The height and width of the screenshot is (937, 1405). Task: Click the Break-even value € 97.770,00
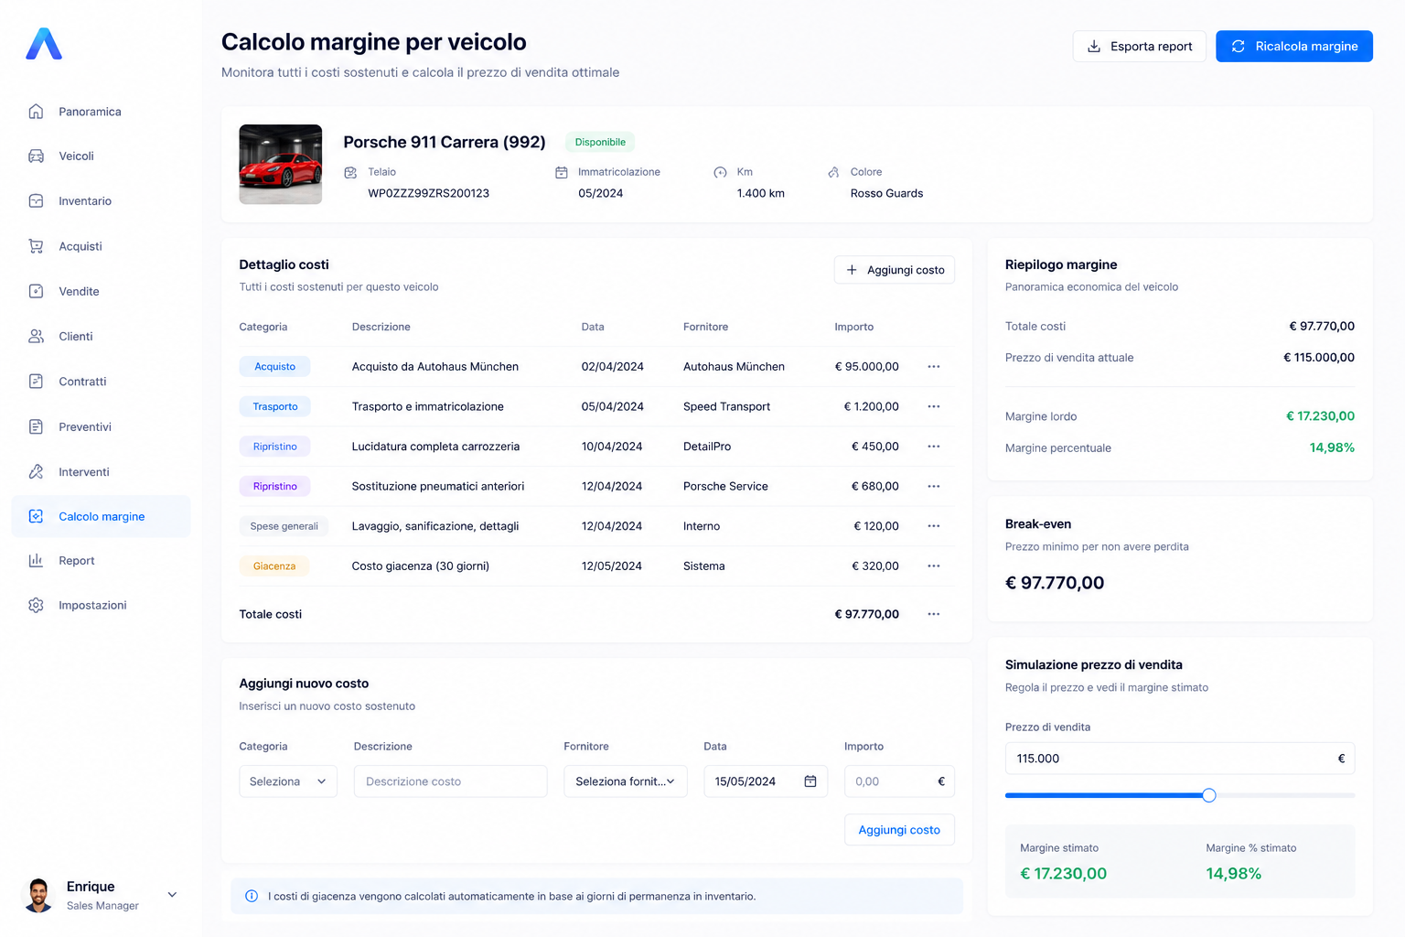pos(1055,583)
